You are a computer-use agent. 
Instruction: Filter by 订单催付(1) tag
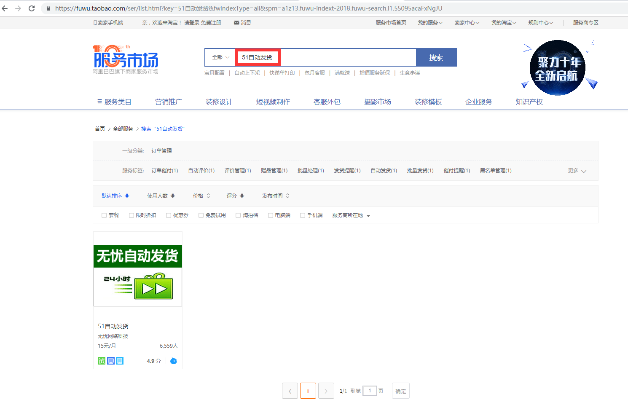point(165,171)
